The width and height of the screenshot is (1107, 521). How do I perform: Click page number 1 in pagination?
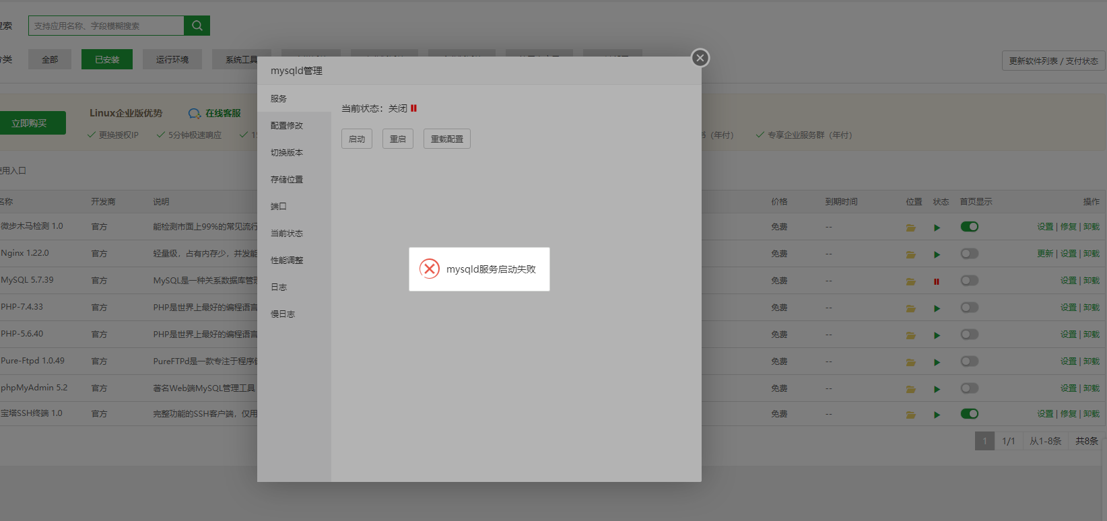(x=984, y=441)
